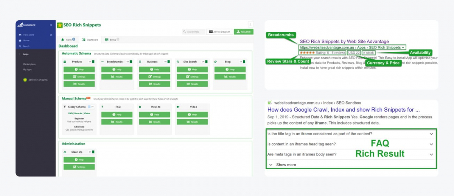
Task: Click the Business card building icon
Action: (x=140, y=62)
